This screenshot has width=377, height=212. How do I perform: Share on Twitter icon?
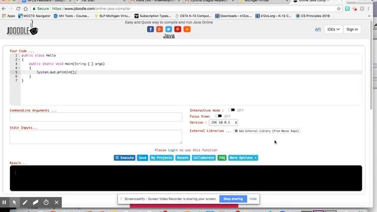[x=168, y=29]
